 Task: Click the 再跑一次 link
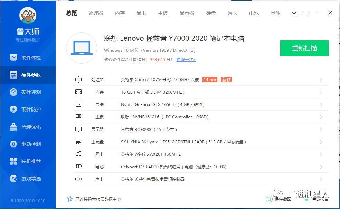186,60
